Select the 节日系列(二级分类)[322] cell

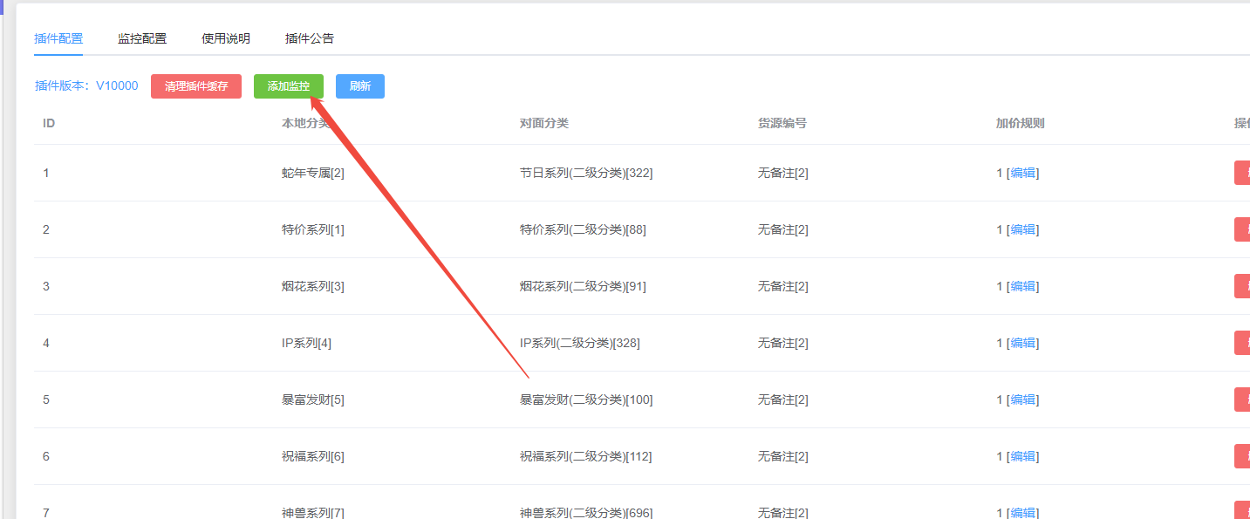tap(586, 173)
